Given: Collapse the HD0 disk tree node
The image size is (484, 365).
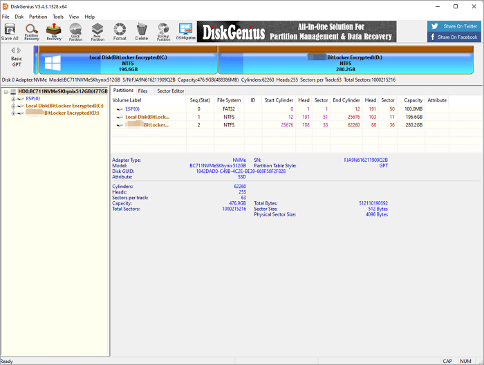Looking at the screenshot, I should [x=6, y=91].
